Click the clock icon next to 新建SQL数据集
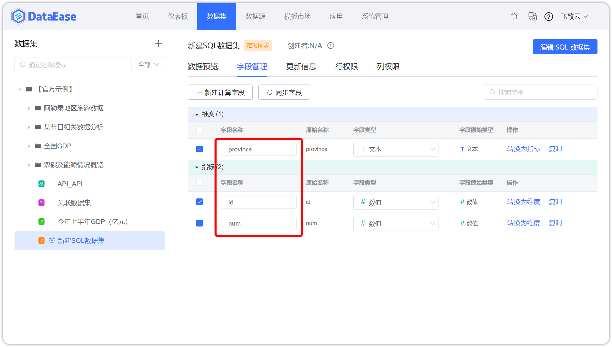 52,240
